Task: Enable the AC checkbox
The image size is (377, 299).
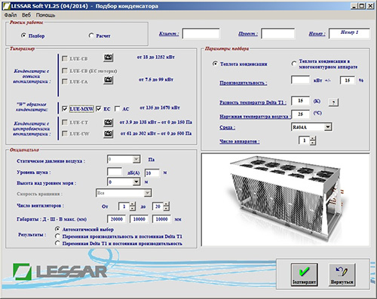Action: coord(117,108)
